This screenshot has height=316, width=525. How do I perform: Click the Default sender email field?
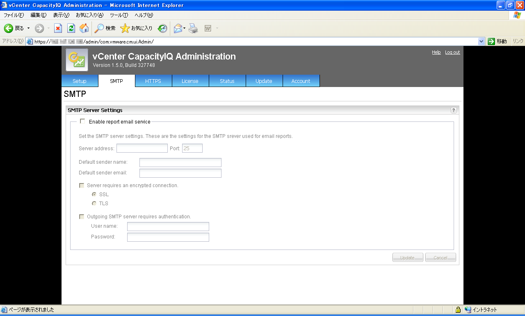pos(180,173)
